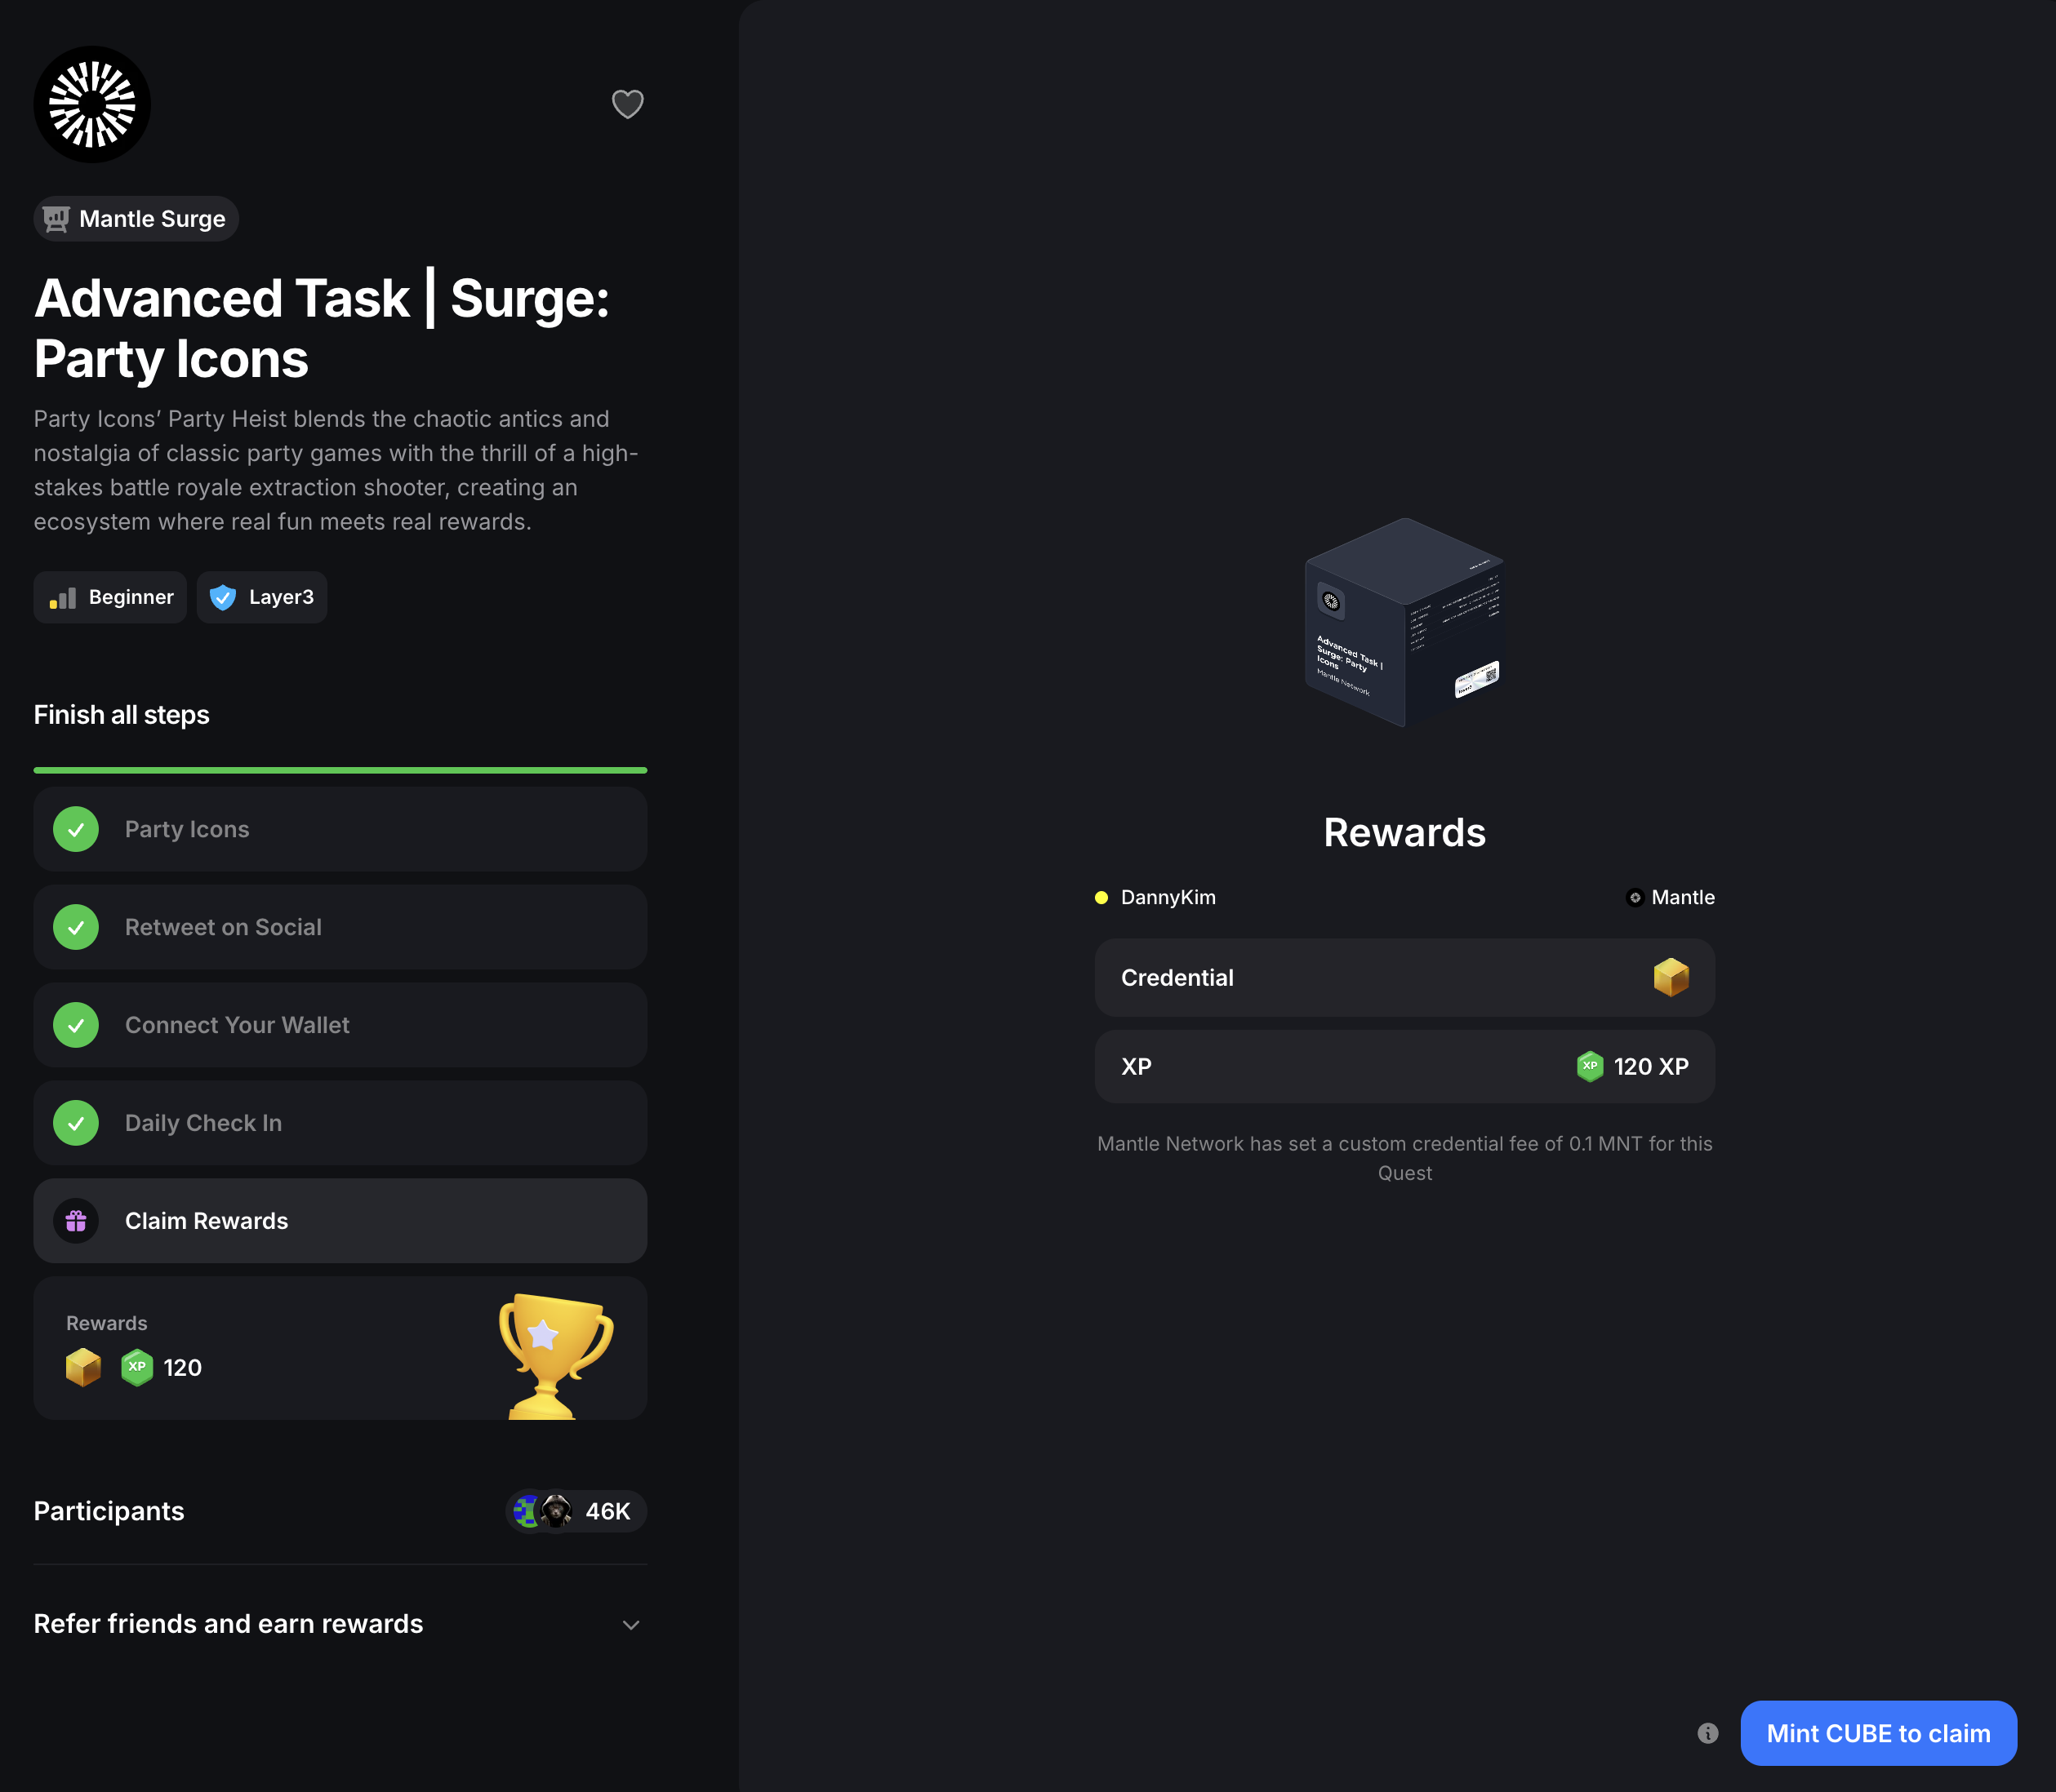
Task: Expand Refer friends and earn rewards chevron
Action: (630, 1625)
